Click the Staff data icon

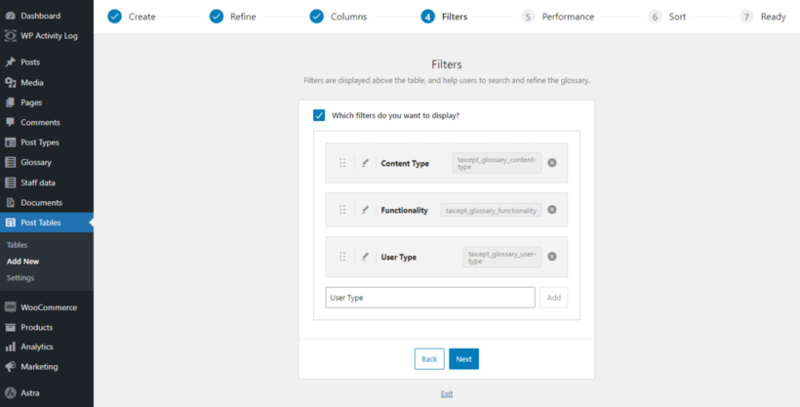10,183
